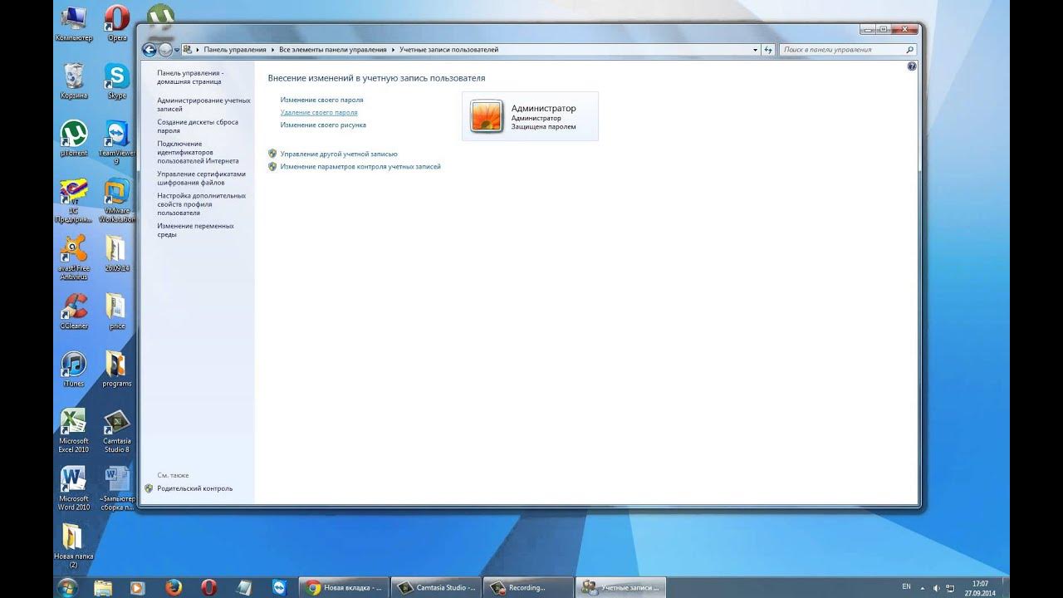Switch to the Recording taskbar window
This screenshot has height=598, width=1063.
point(527,587)
